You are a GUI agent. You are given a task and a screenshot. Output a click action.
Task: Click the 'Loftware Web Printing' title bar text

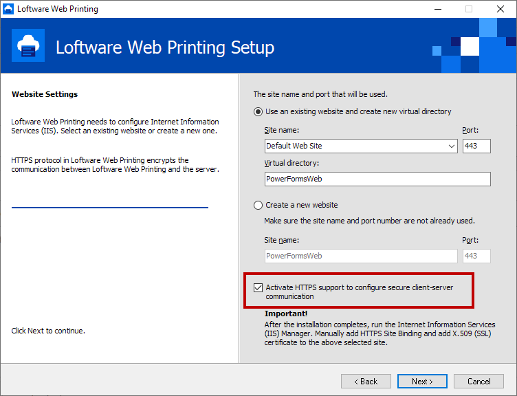tap(58, 9)
